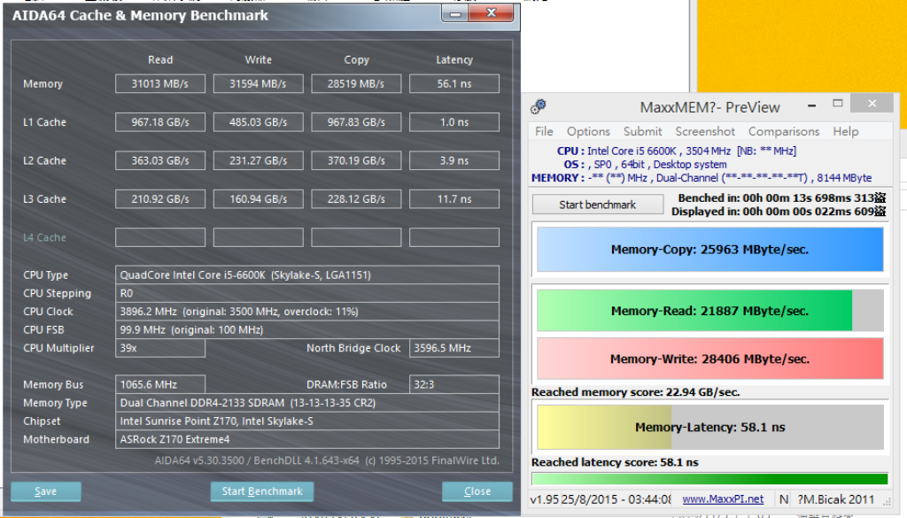Click the Motherboard ASRock Z170 Extreme4 field
This screenshot has height=518, width=907.
tap(307, 439)
